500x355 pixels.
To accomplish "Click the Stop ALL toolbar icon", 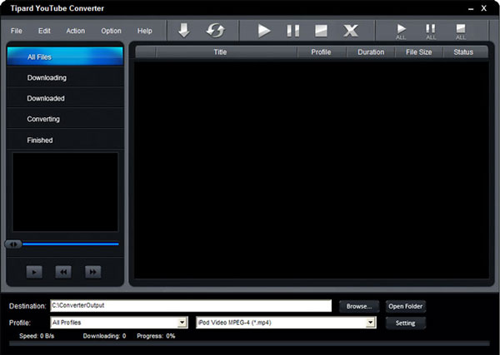I will pos(461,31).
